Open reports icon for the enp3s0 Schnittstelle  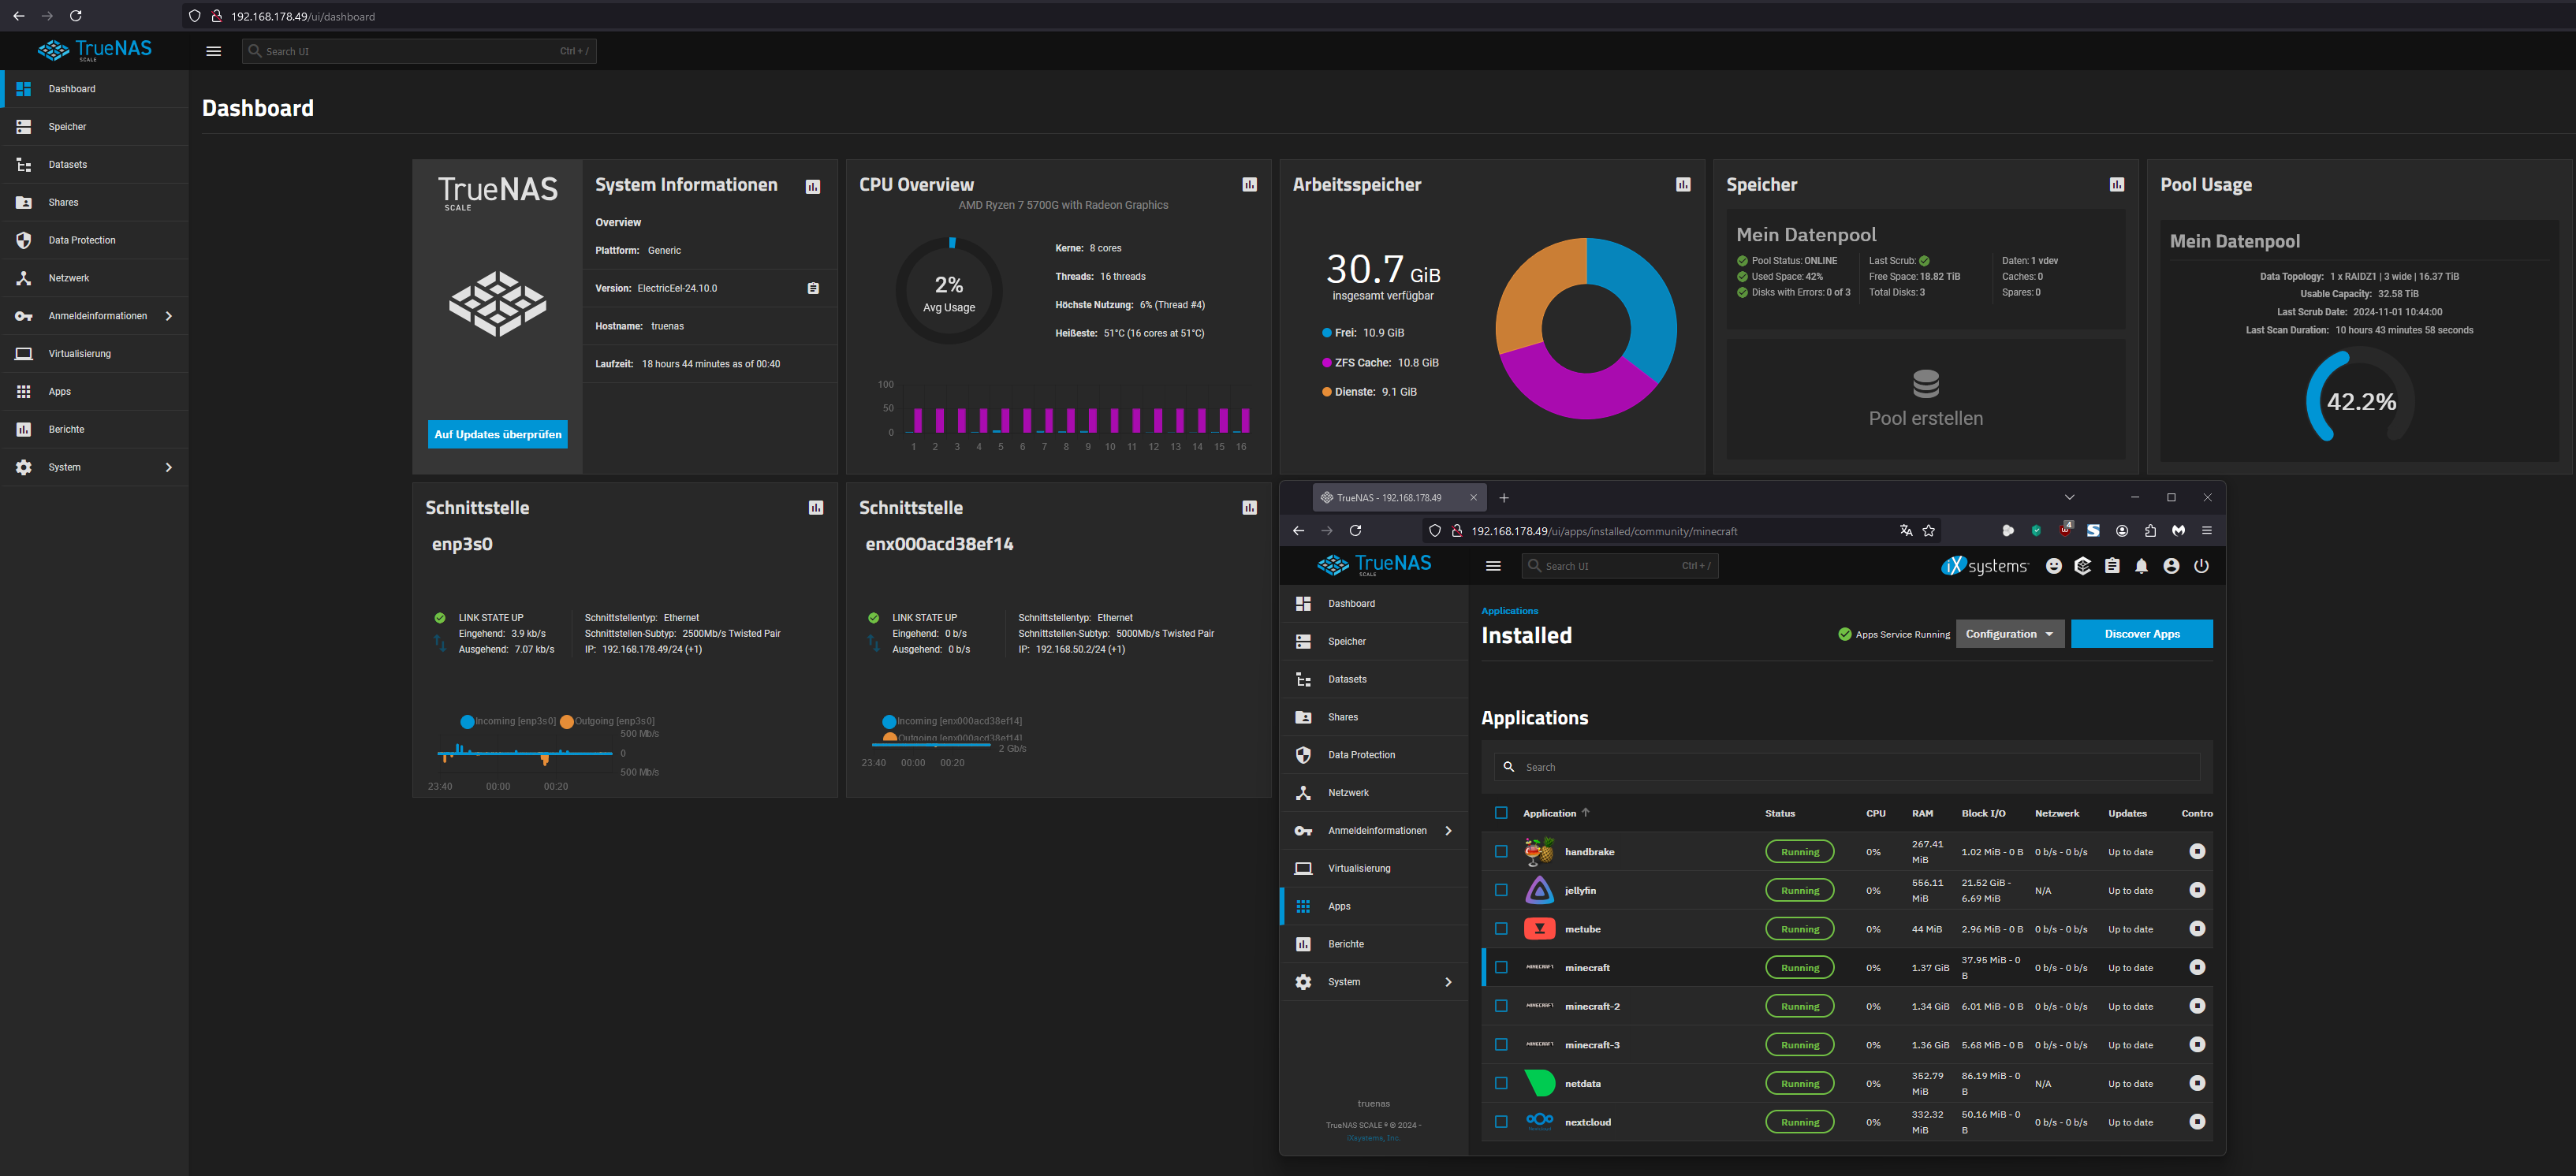tap(816, 508)
